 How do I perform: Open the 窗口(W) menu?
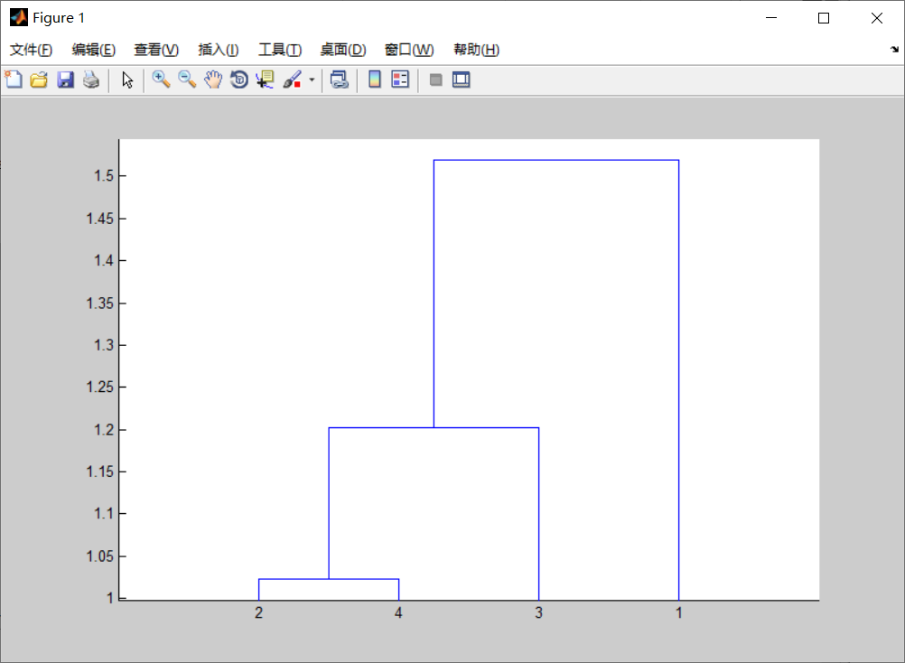point(409,51)
